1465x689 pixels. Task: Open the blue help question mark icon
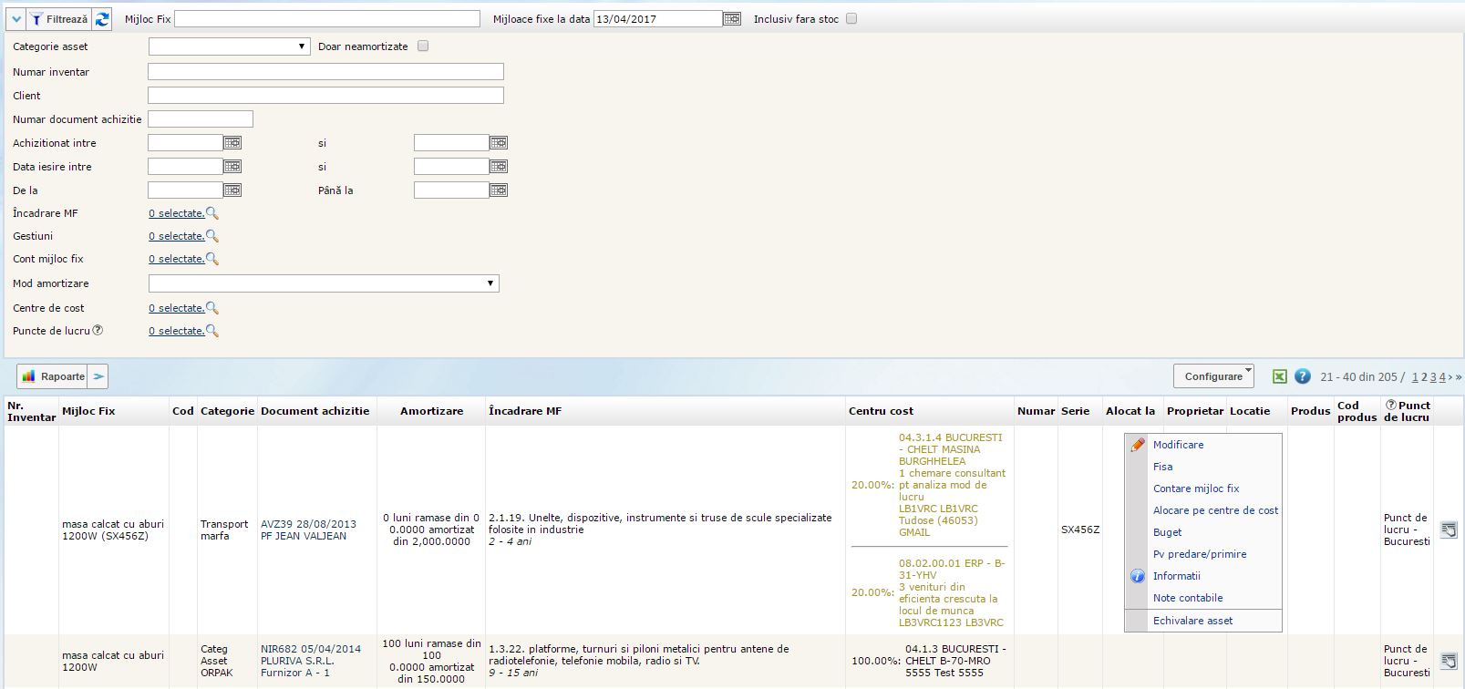click(x=1303, y=376)
